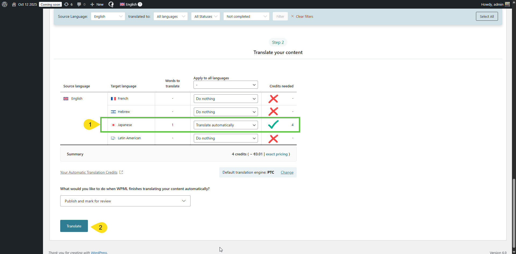Open the Publish and mark for review dropdown
The width and height of the screenshot is (516, 254).
click(125, 201)
